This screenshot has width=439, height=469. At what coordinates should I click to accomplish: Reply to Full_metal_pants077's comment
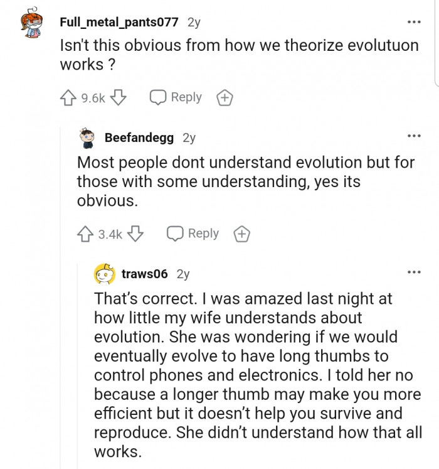(176, 97)
